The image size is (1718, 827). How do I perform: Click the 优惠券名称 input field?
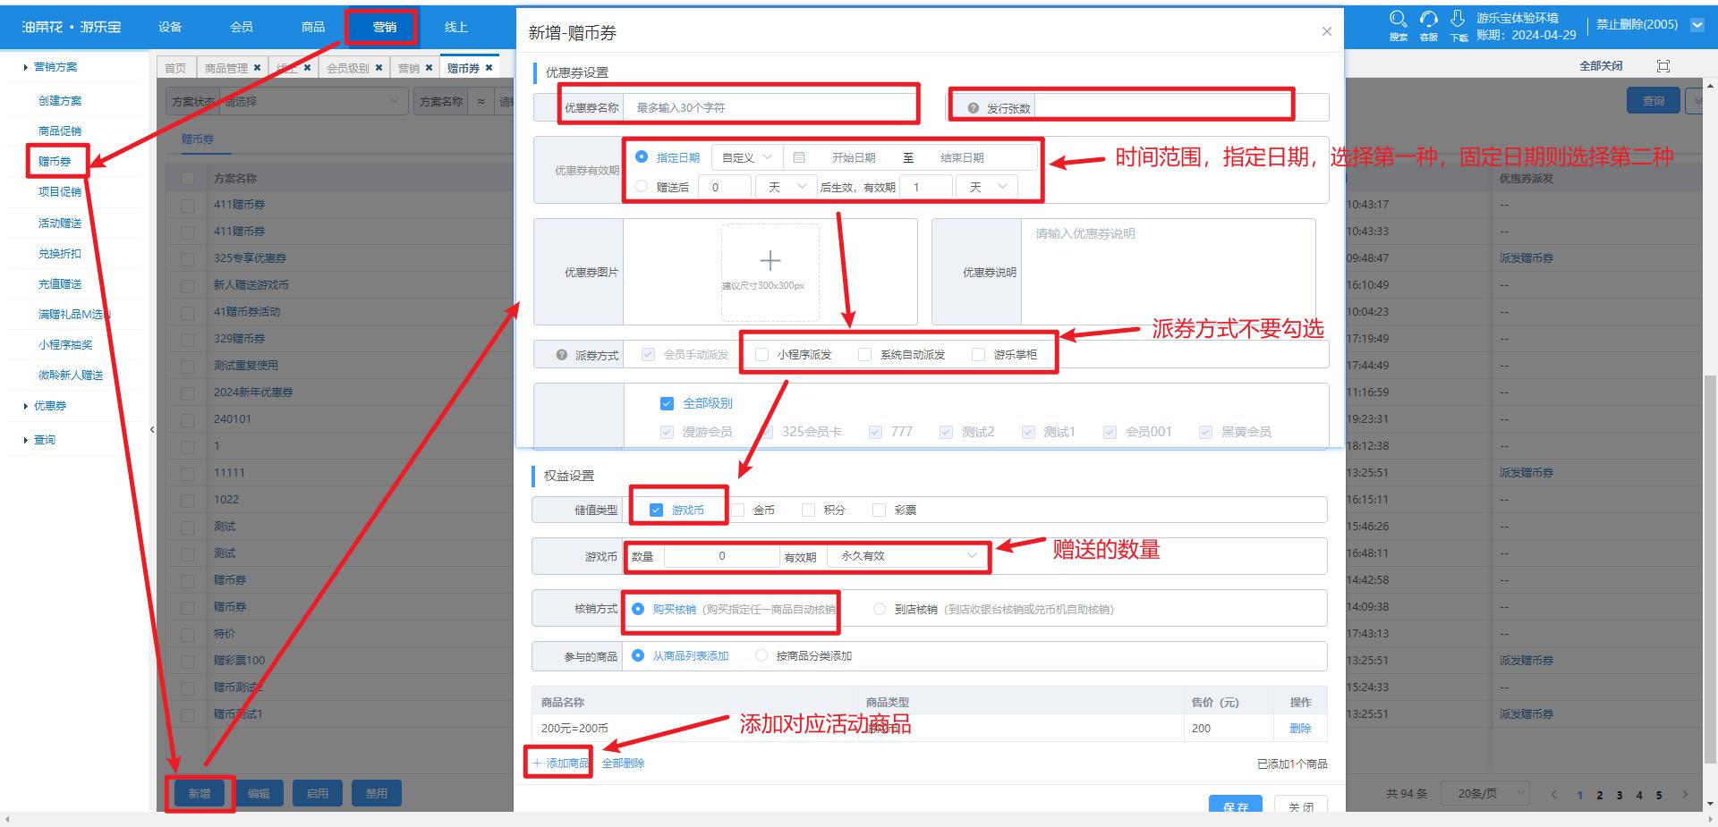click(x=770, y=107)
